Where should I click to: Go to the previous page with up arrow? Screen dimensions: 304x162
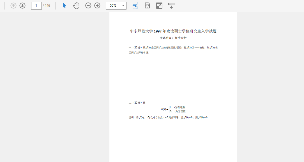point(13,6)
